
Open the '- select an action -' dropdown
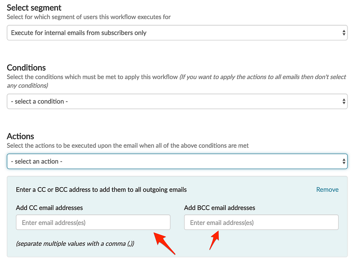pyautogui.click(x=177, y=162)
